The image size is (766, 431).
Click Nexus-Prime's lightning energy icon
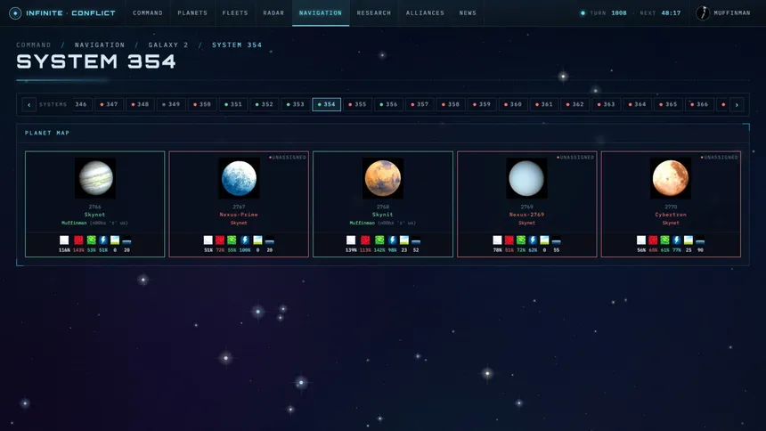245,240
